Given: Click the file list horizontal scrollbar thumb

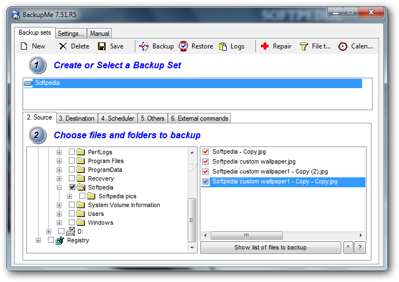Looking at the screenshot, I should 247,235.
